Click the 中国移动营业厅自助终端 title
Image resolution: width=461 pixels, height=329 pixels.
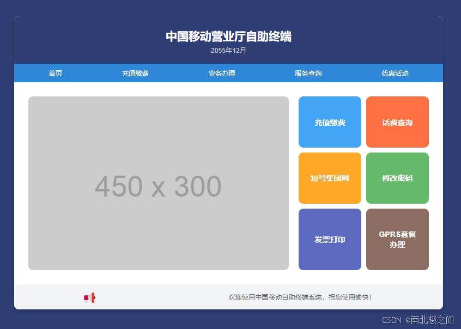(x=228, y=36)
